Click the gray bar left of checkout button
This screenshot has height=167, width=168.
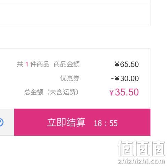tap(7, 122)
